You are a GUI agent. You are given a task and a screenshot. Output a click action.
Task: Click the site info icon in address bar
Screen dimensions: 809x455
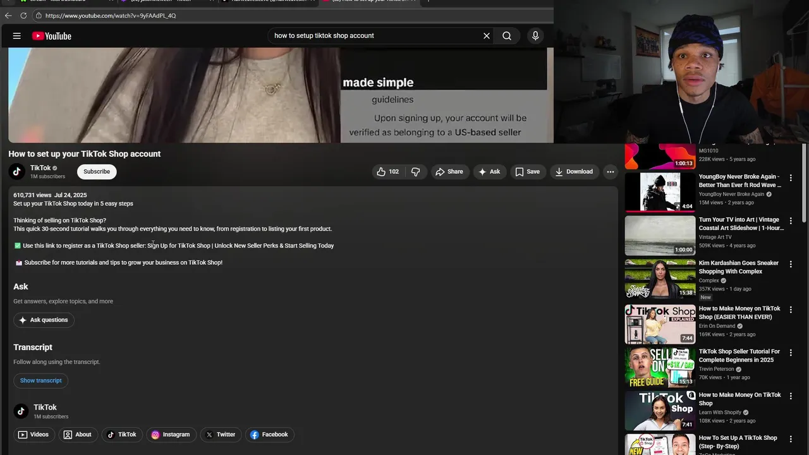tap(39, 15)
